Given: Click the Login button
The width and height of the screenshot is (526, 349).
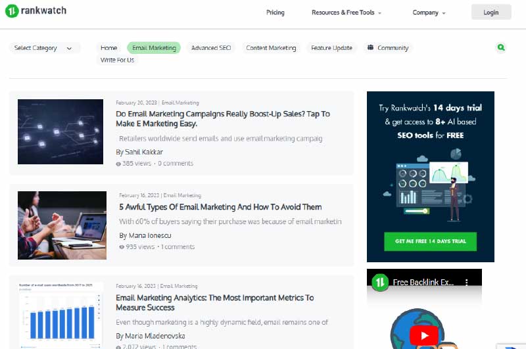Looking at the screenshot, I should (x=491, y=12).
